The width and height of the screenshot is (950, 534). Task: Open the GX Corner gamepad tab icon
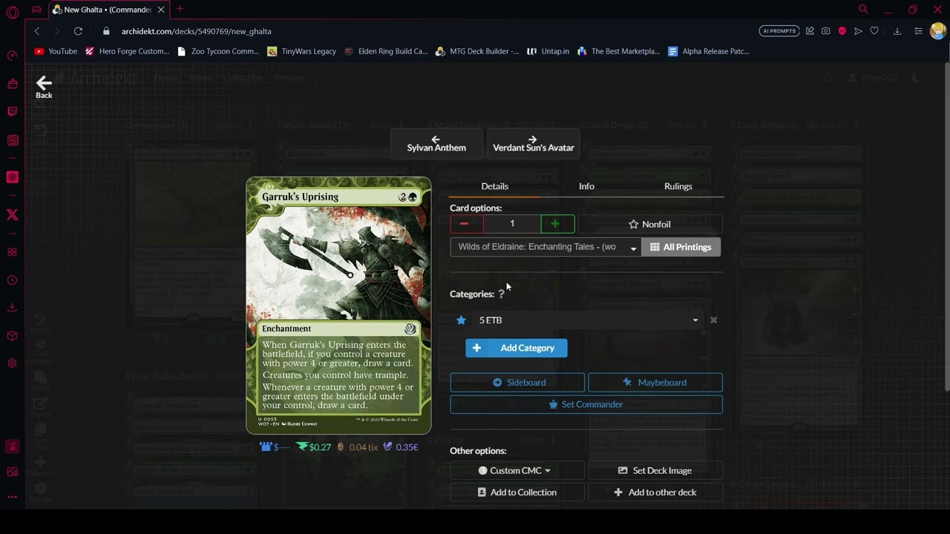pos(36,10)
